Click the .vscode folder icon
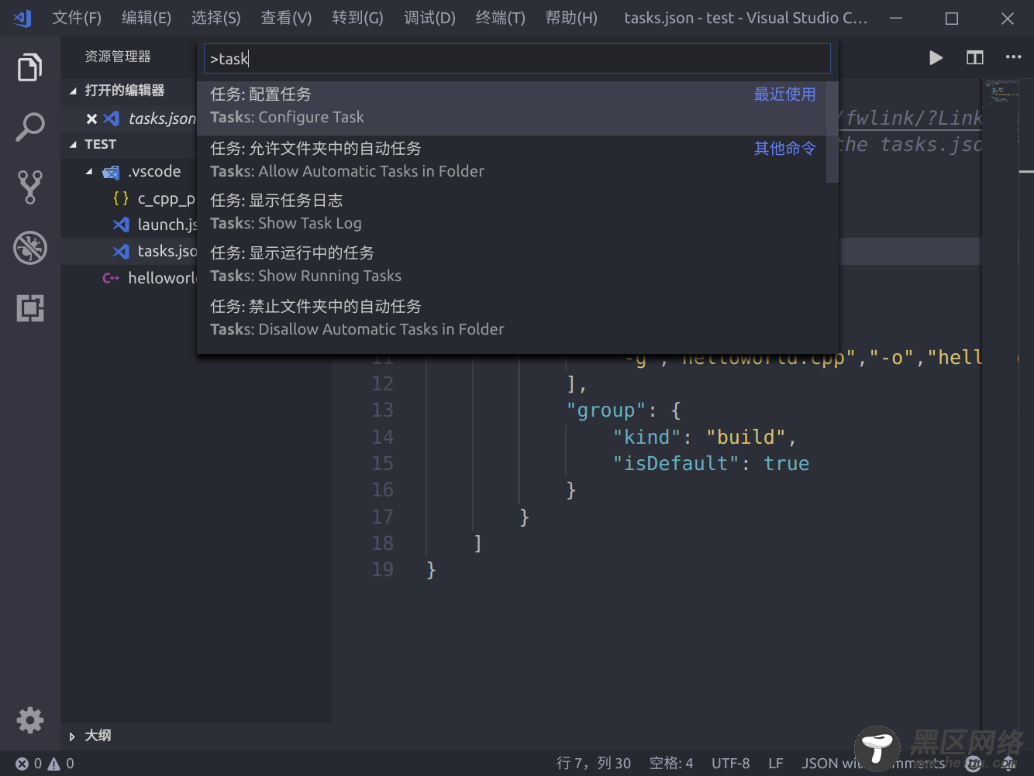The height and width of the screenshot is (776, 1034). pos(111,172)
